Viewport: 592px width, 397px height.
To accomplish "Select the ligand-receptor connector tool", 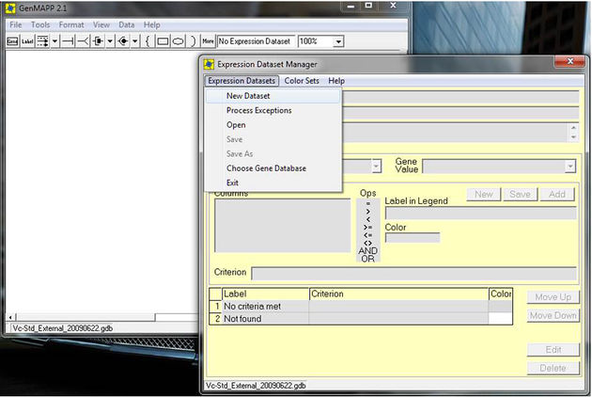I will (98, 41).
